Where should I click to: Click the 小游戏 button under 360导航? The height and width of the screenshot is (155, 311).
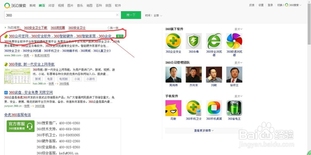tap(91, 79)
